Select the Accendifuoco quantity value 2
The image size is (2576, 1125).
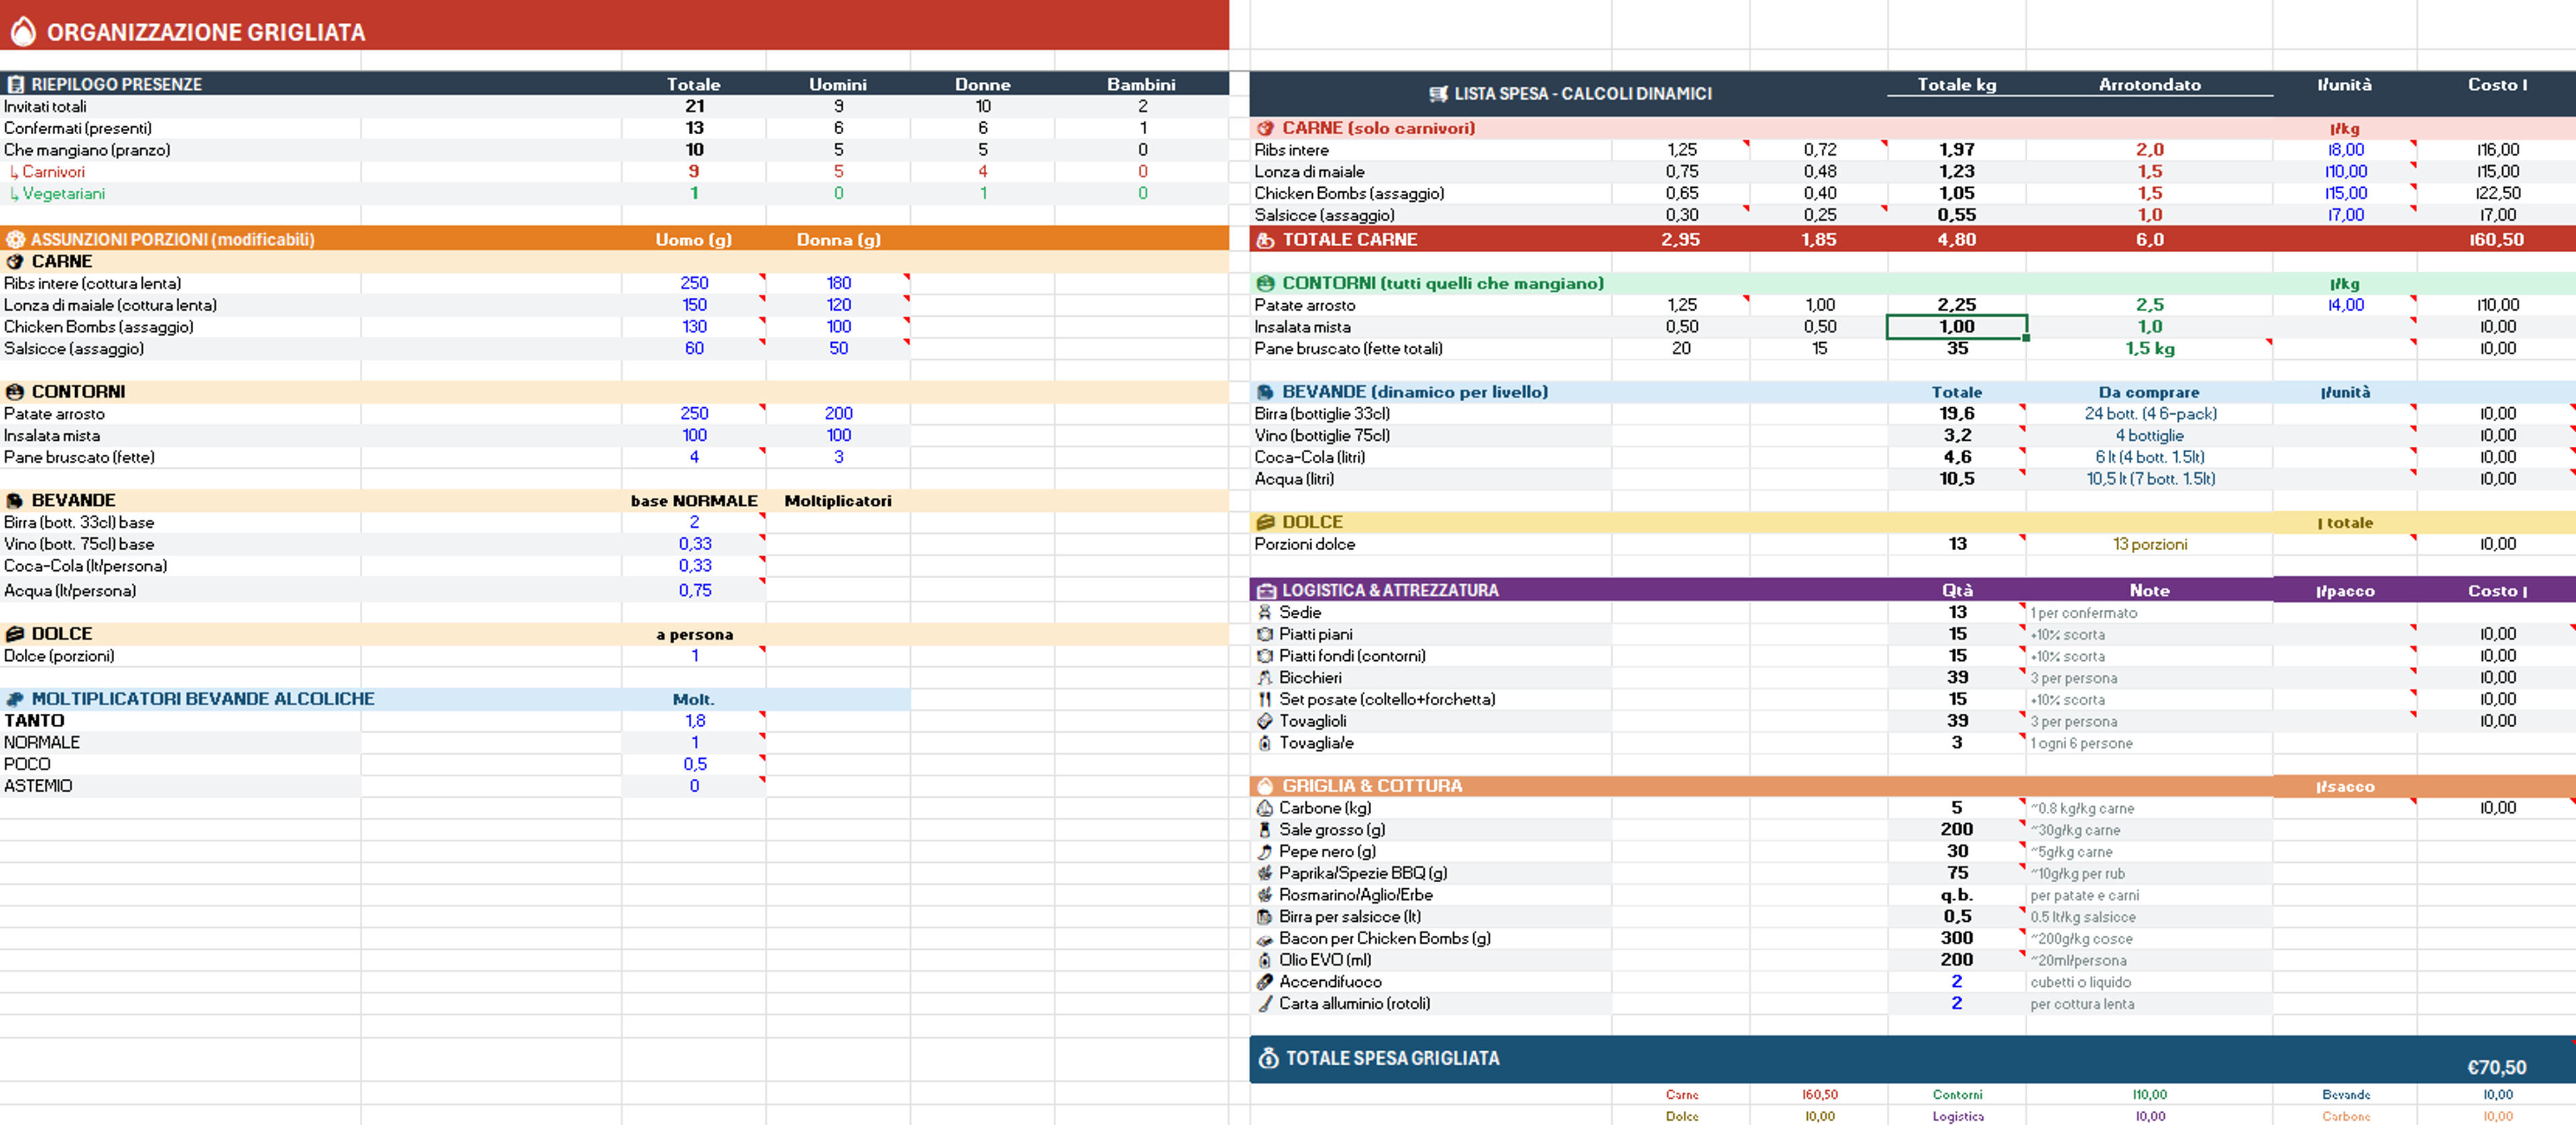(x=1957, y=982)
